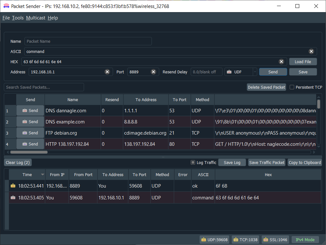
Task: Click the splitter handle between packet panels
Action: point(163,157)
